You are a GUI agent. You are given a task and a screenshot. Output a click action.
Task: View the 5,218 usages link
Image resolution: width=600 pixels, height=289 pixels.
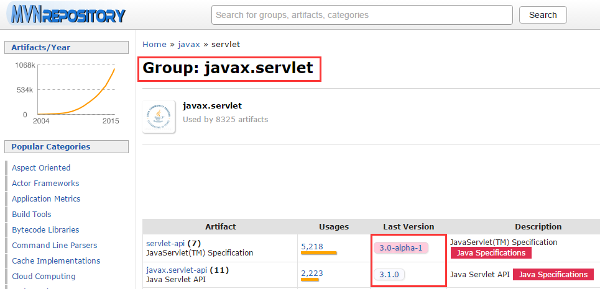tap(312, 247)
